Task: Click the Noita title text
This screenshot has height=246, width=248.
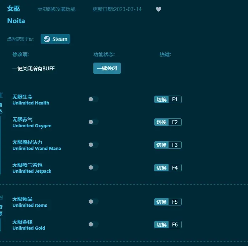Action: click(x=16, y=21)
